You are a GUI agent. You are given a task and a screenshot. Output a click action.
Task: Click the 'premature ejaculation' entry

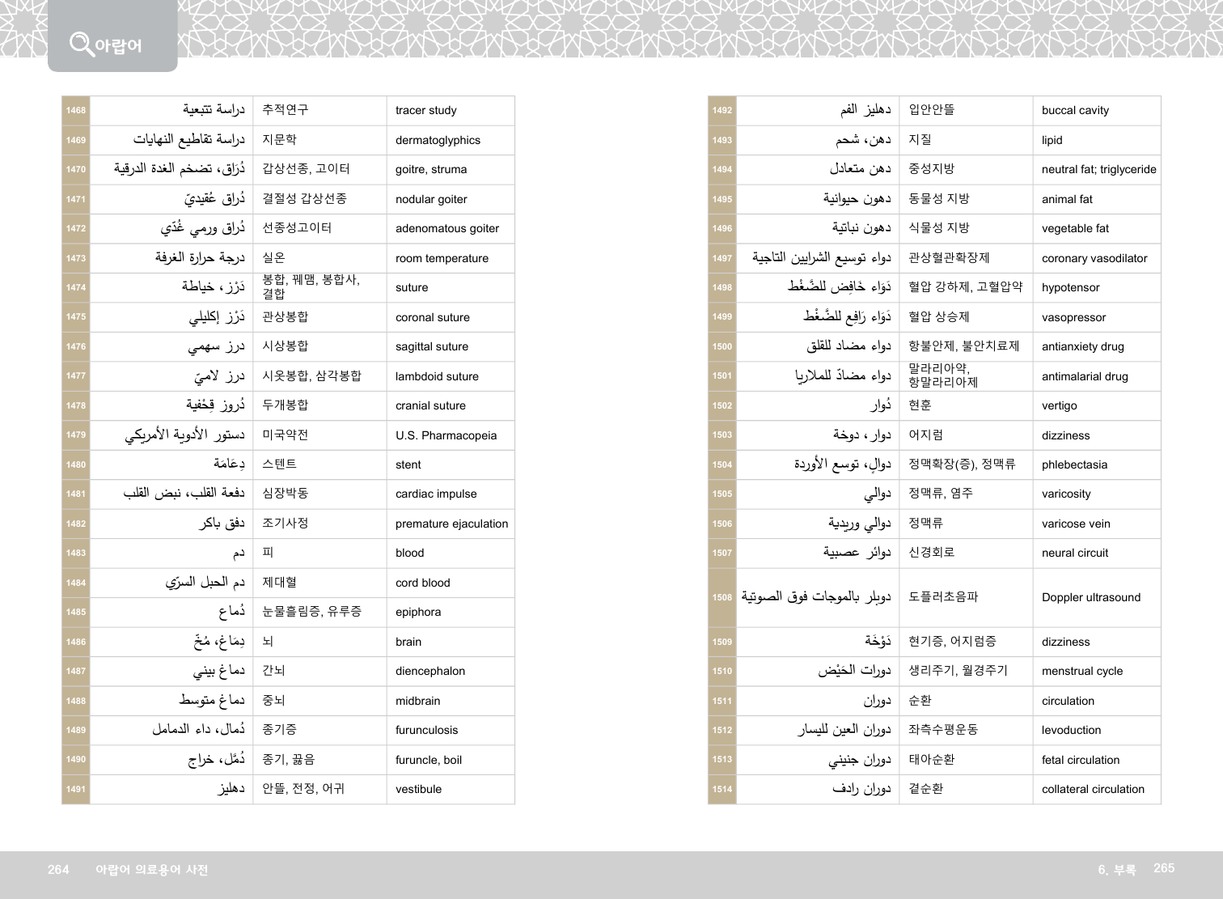(451, 524)
